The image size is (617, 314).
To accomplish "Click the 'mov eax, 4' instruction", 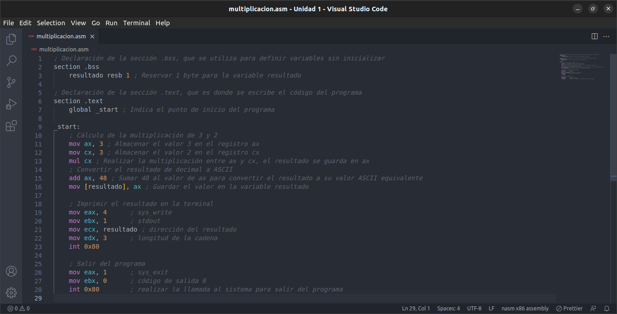I will click(x=88, y=213).
